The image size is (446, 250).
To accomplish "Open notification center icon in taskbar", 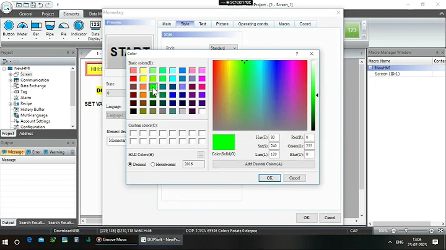I will point(435,242).
